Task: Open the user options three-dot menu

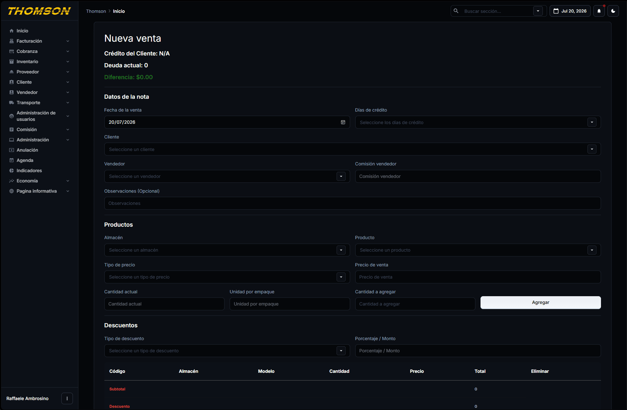Action: coord(67,398)
